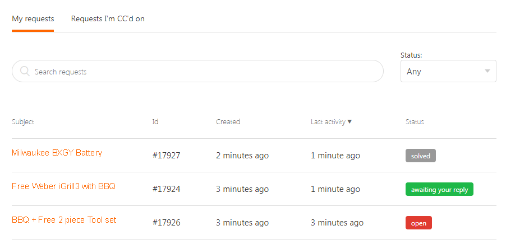Click request ID #17924
The image size is (506, 249).
pyautogui.click(x=166, y=189)
